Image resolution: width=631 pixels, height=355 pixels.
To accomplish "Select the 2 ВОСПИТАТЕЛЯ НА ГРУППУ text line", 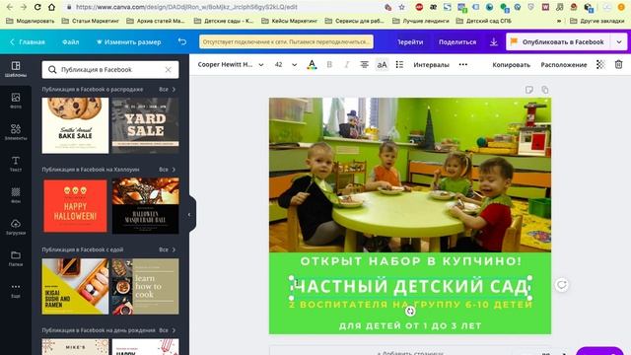I will click(x=410, y=305).
